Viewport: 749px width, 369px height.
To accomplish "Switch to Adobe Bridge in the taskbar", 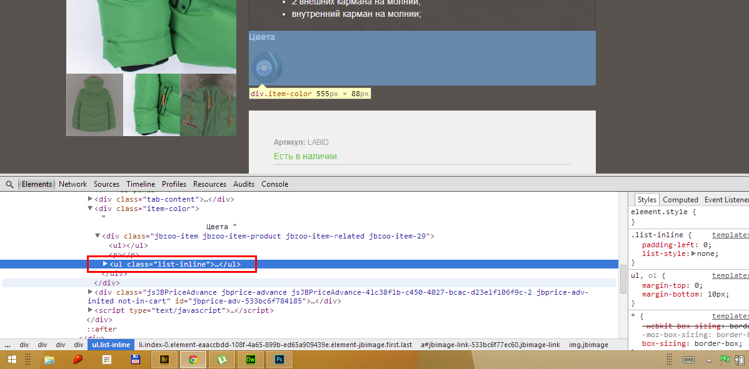I will point(164,360).
